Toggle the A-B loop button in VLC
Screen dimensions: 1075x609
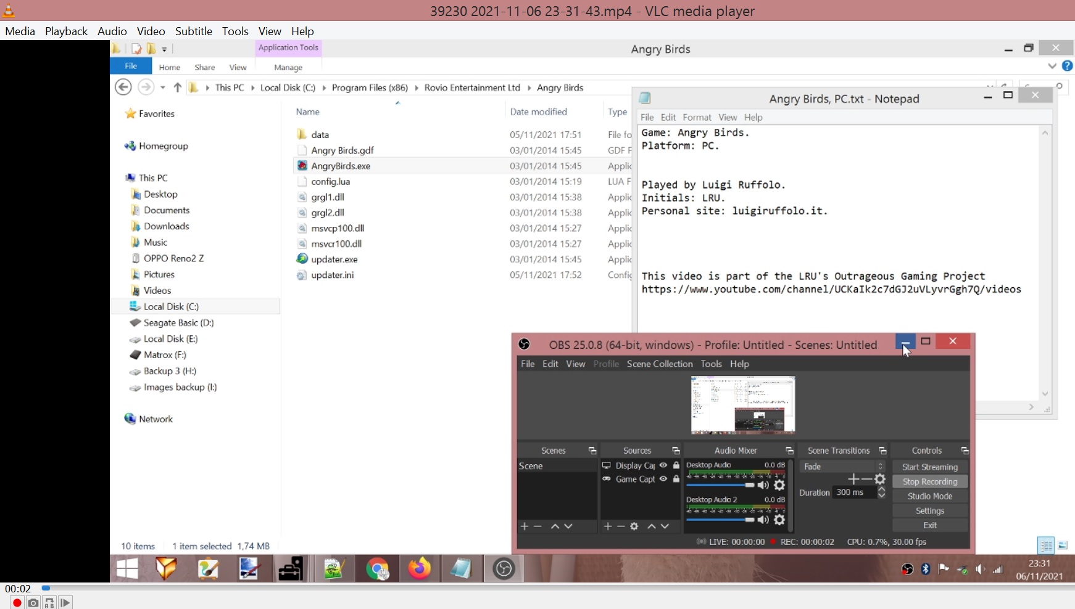pyautogui.click(x=49, y=602)
